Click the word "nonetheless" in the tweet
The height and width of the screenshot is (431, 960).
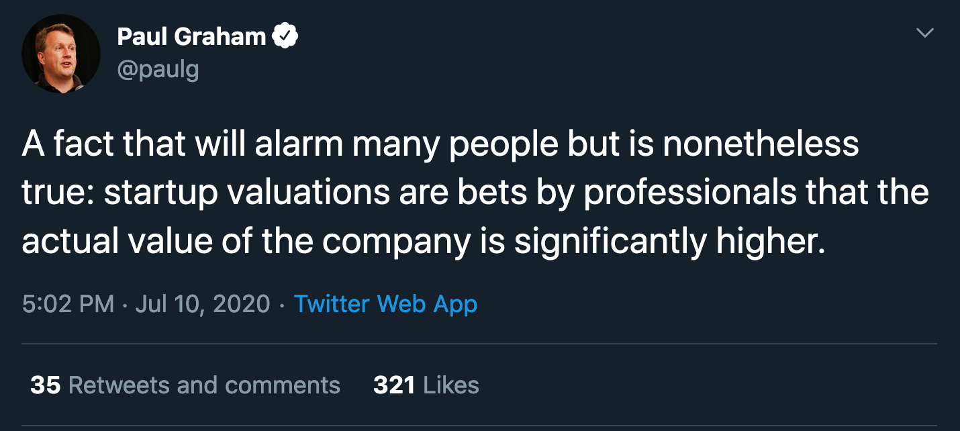(x=761, y=144)
